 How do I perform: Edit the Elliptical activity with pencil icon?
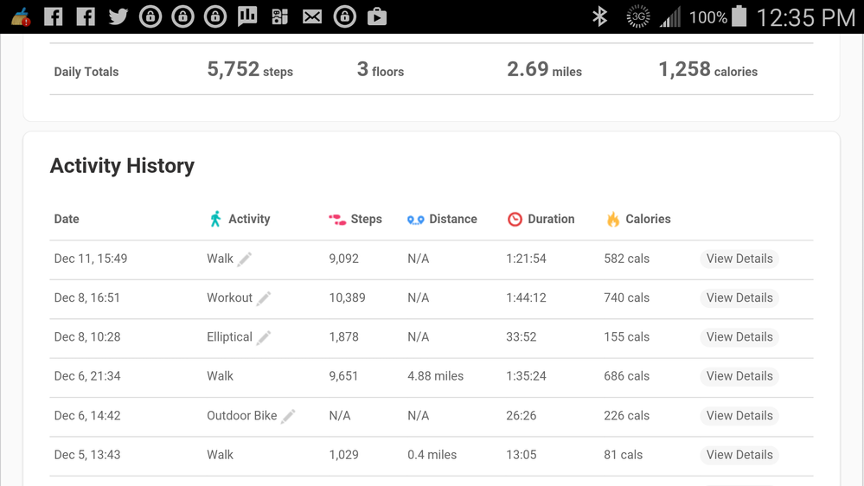tap(264, 337)
